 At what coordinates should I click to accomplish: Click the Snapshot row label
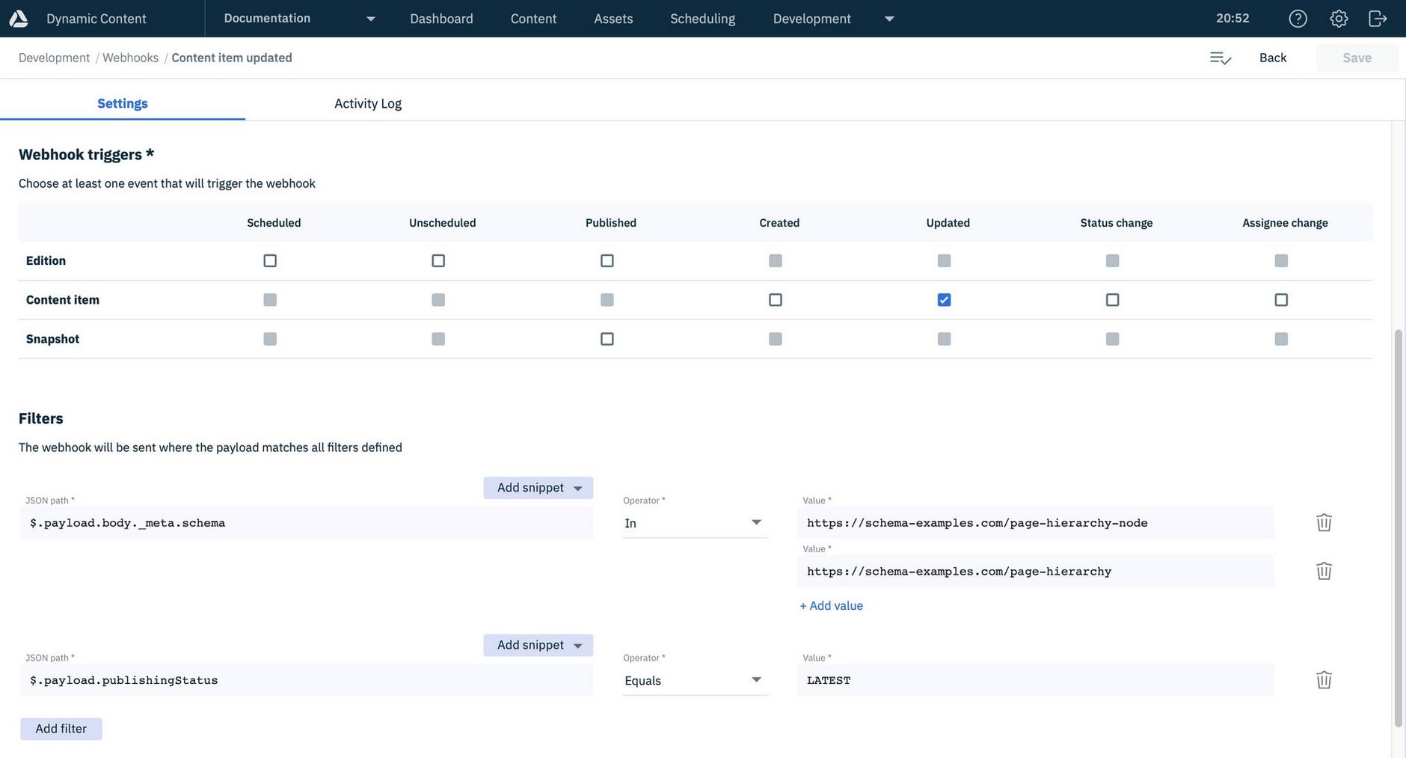click(x=52, y=339)
